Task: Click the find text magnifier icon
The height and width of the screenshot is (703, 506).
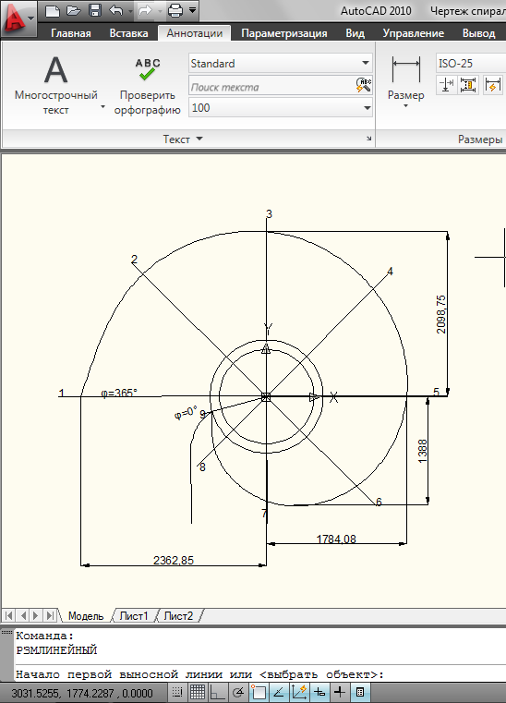Action: tap(364, 85)
